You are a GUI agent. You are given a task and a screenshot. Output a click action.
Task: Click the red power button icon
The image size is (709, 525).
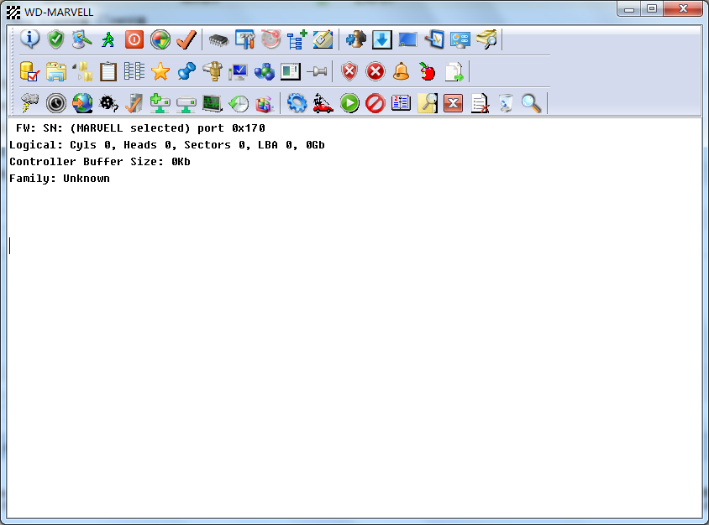134,39
